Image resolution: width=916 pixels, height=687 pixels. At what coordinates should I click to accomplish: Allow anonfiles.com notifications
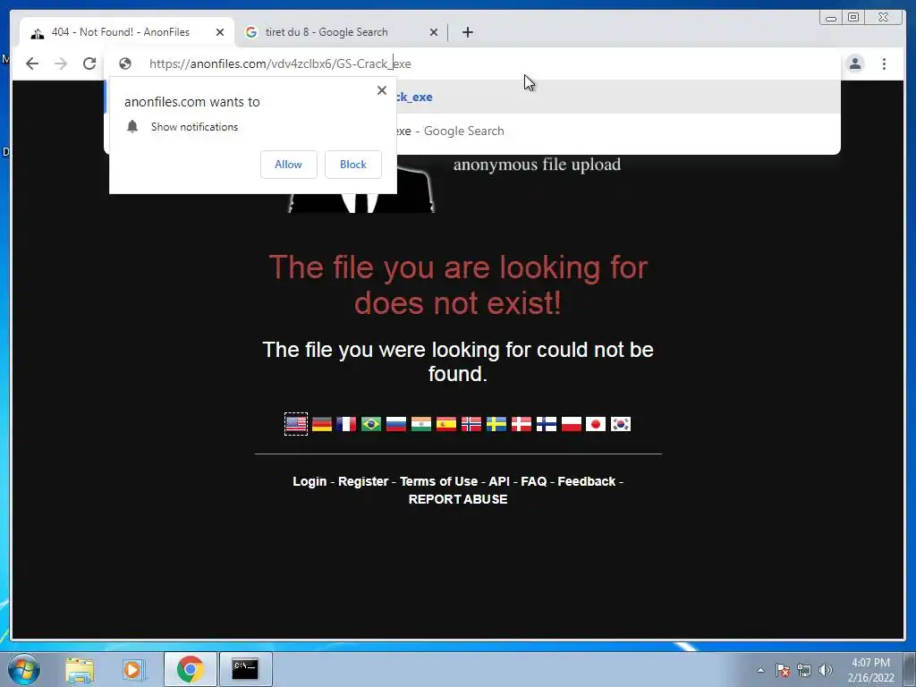(x=289, y=165)
